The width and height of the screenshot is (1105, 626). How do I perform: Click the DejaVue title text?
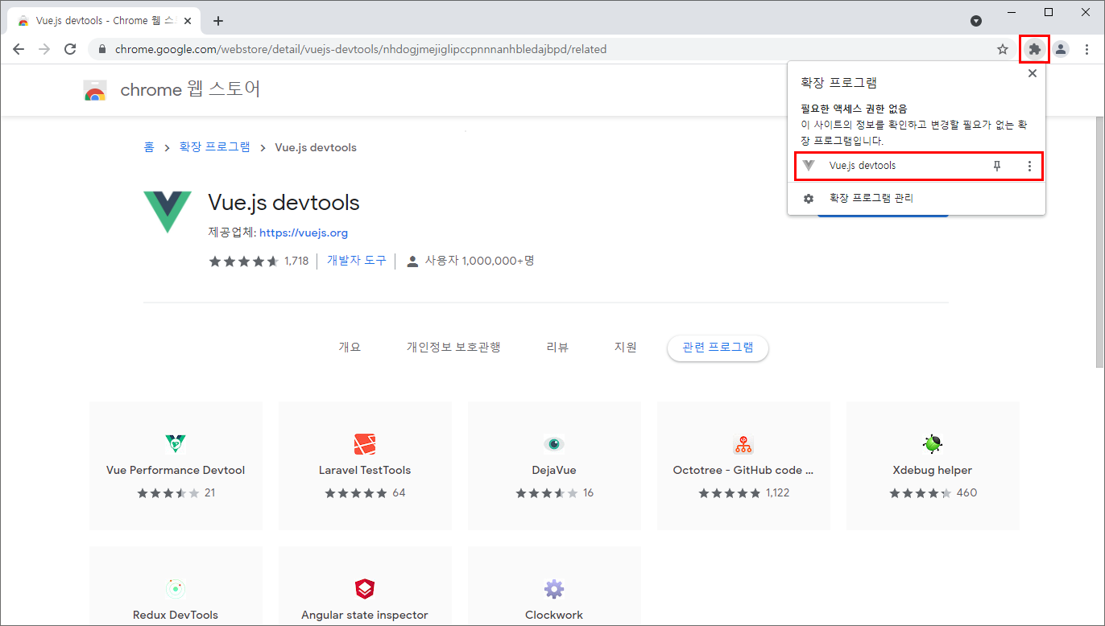coord(554,470)
